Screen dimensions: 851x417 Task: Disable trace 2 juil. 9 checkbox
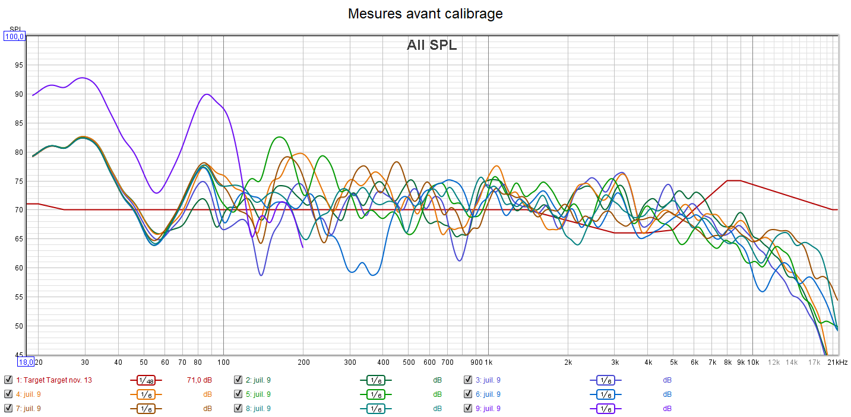point(238,380)
